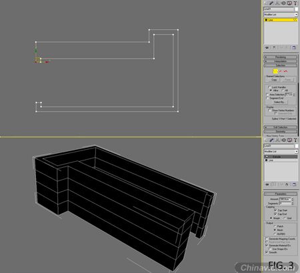Click Segments spinner arrows
Screen dimensions: 300x273
click(293, 203)
